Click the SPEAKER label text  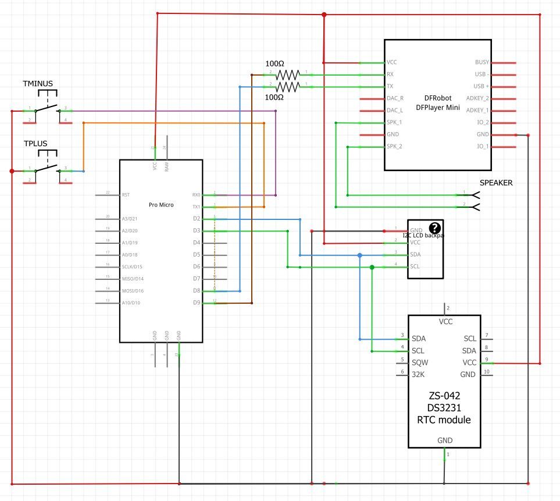[496, 182]
